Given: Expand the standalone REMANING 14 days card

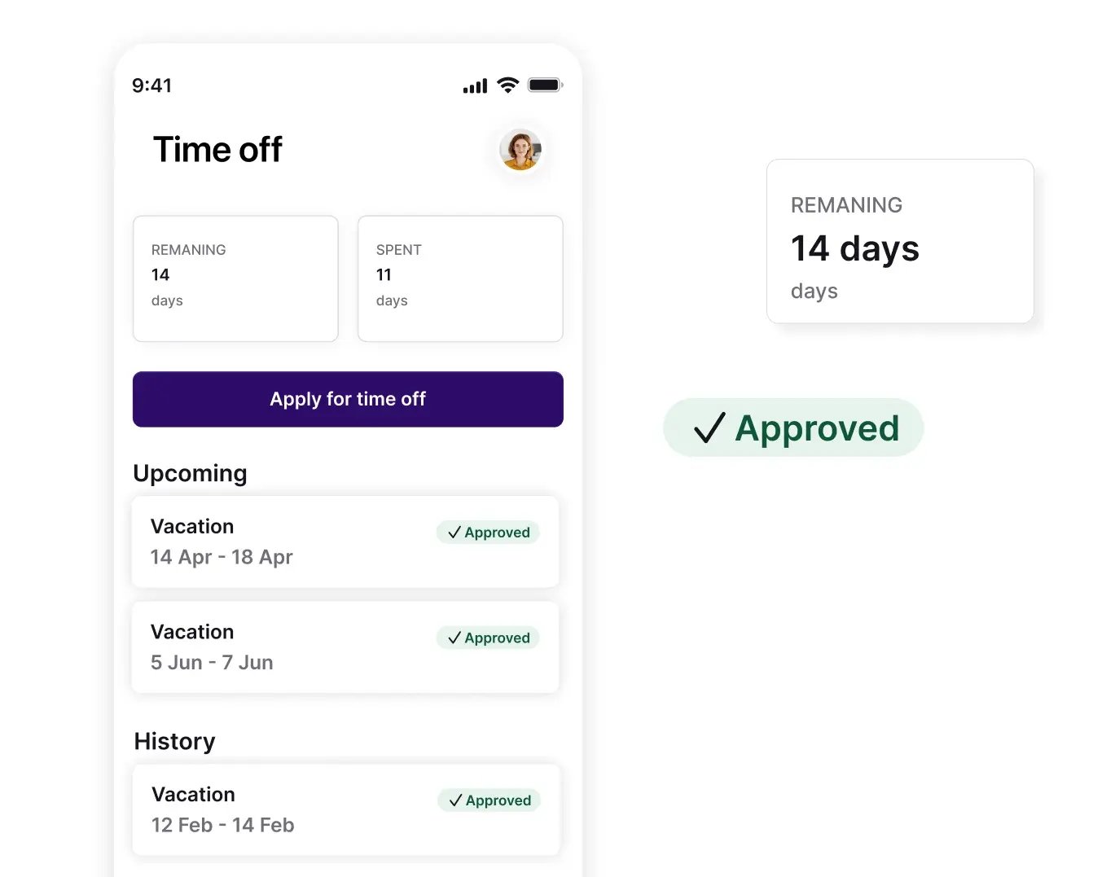Looking at the screenshot, I should point(900,242).
